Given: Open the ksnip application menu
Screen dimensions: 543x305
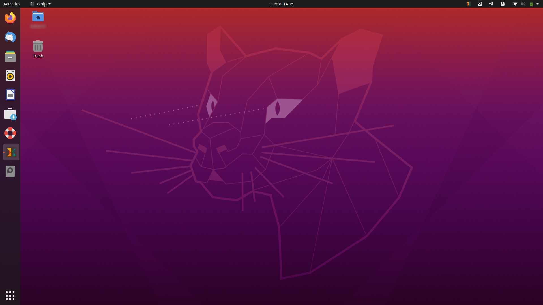Looking at the screenshot, I should [40, 4].
